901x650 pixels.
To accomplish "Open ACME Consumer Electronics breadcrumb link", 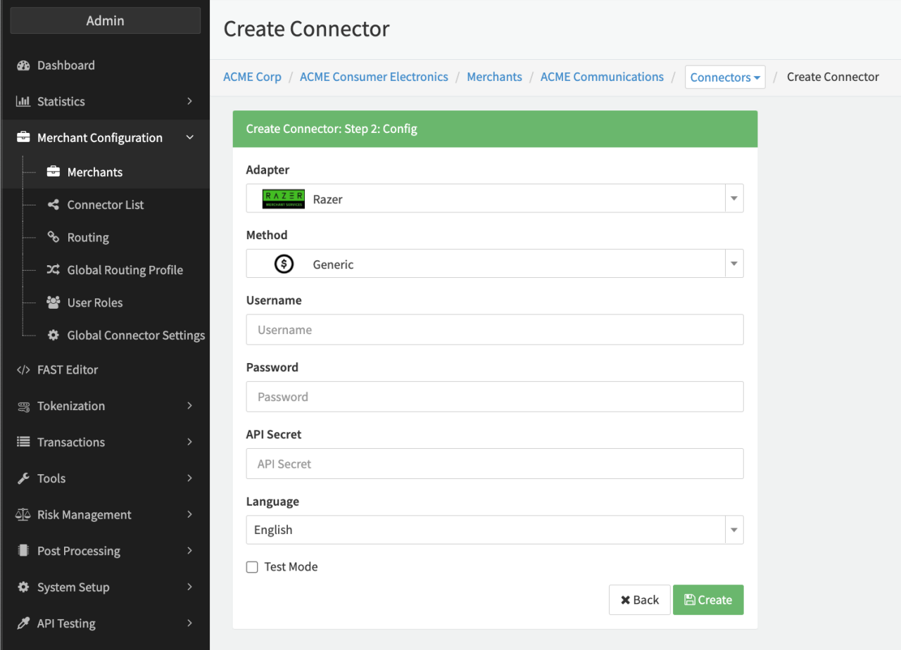I will click(374, 77).
